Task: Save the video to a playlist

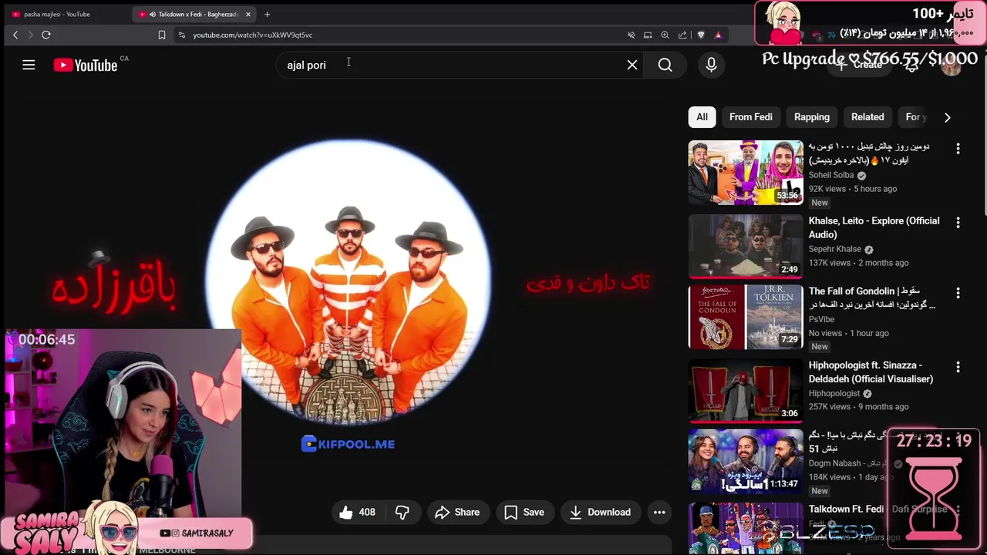Action: [x=524, y=512]
